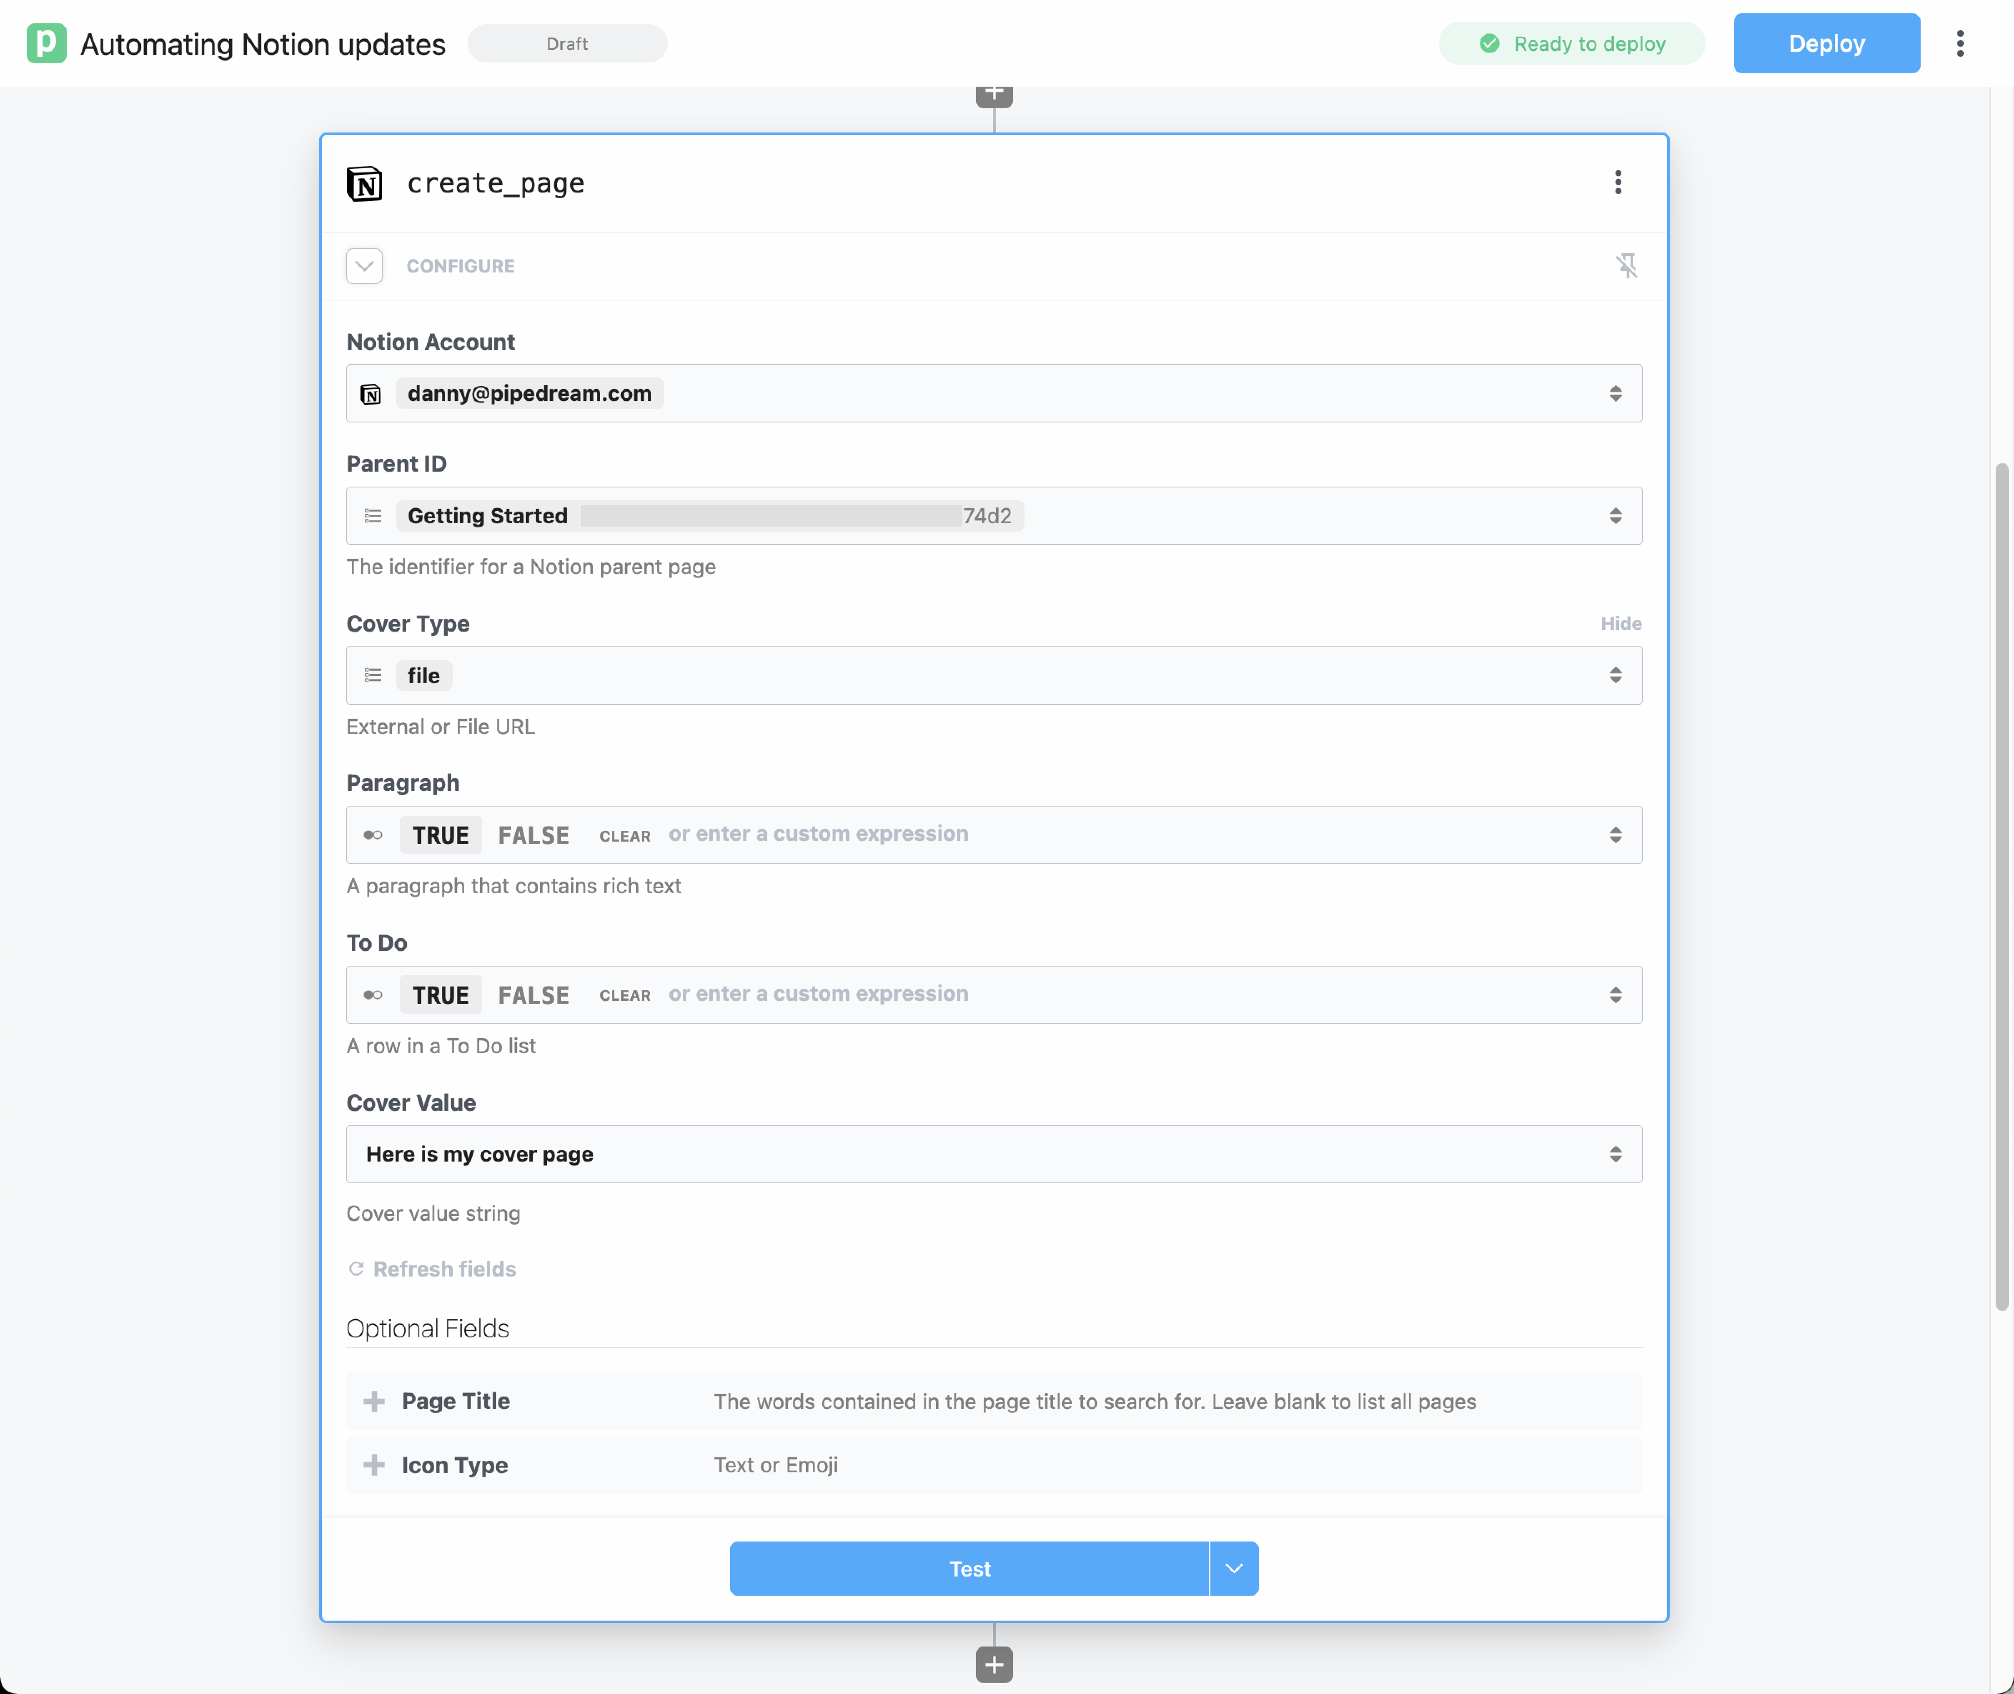Click the unpin icon in the Configure bar
Image resolution: width=2014 pixels, height=1694 pixels.
(1626, 266)
